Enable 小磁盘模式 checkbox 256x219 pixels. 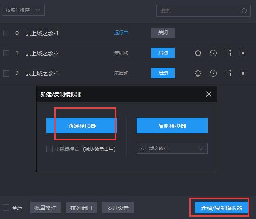(50, 149)
